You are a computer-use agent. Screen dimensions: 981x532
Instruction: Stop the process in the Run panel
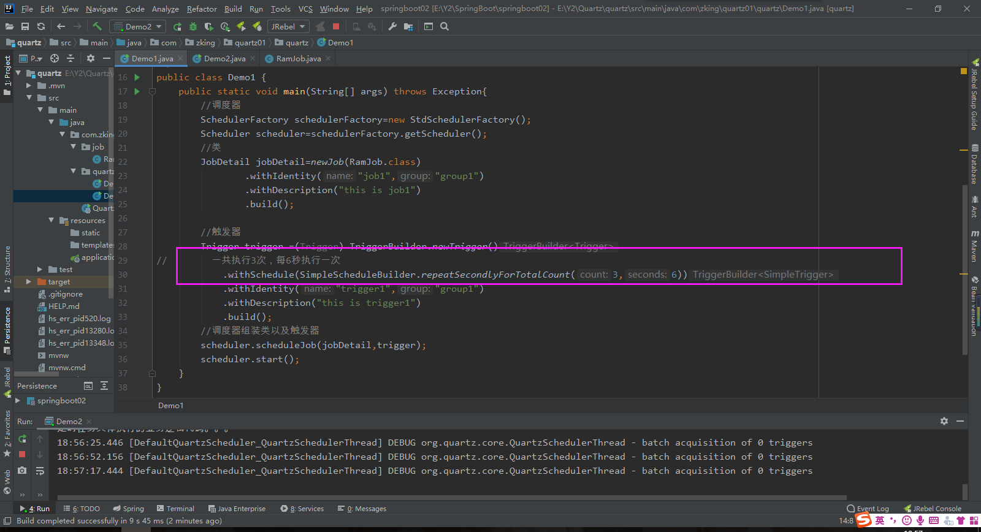point(22,454)
